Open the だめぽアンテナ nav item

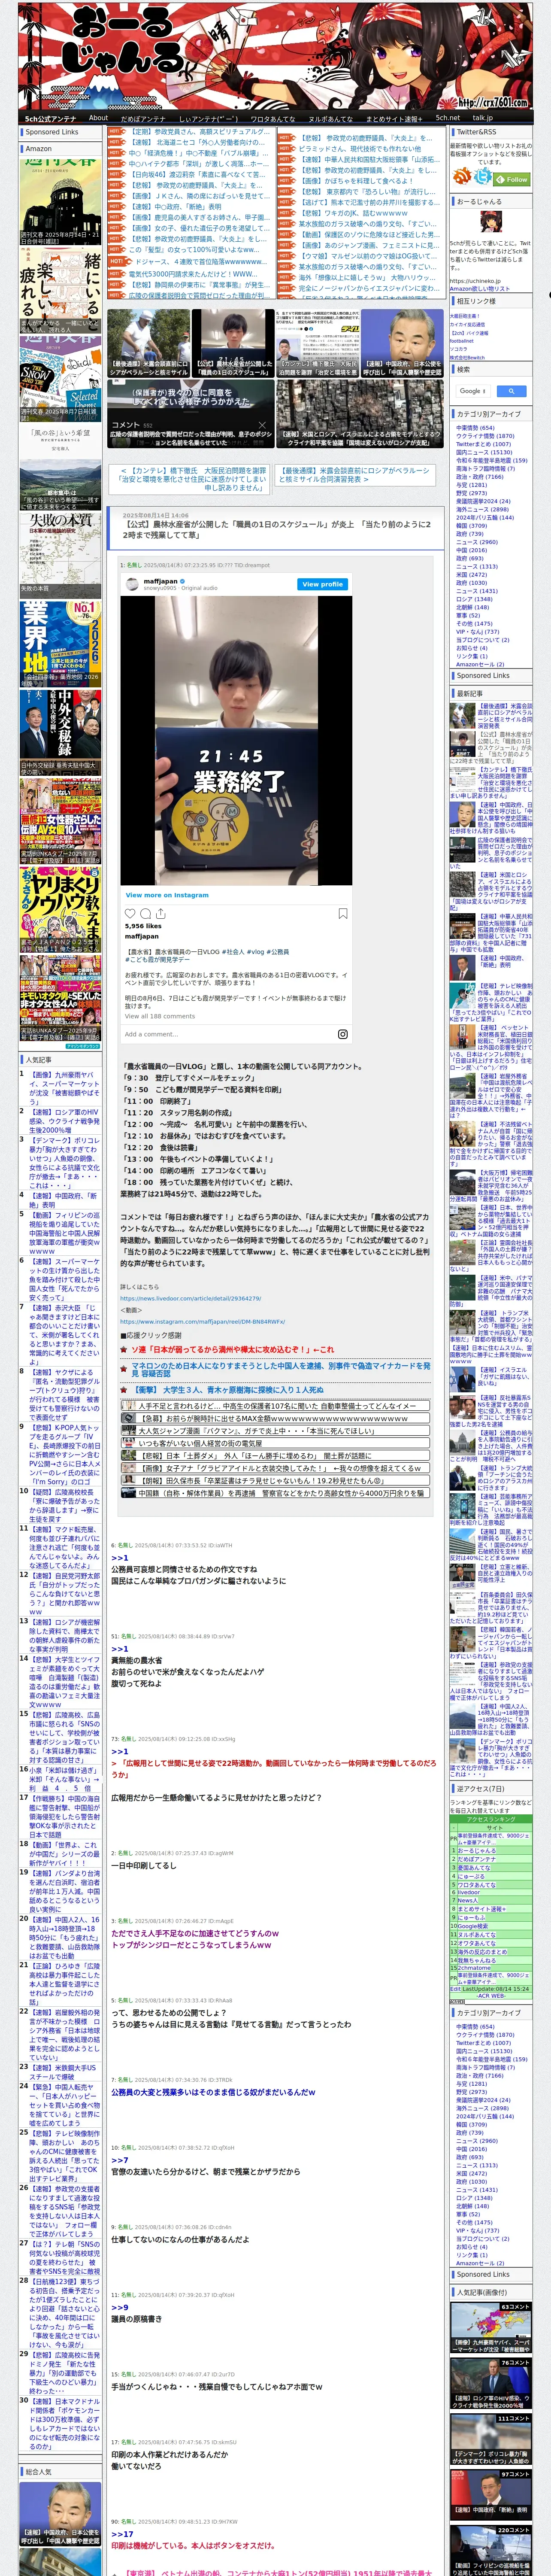pos(143,118)
